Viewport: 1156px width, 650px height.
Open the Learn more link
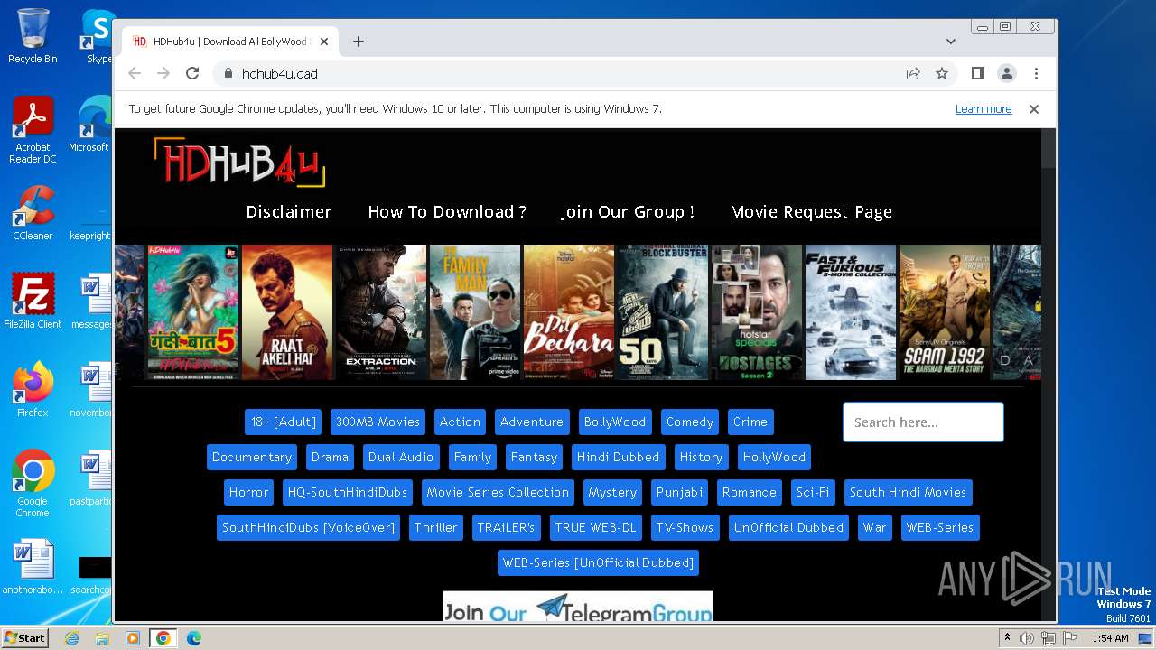[984, 108]
